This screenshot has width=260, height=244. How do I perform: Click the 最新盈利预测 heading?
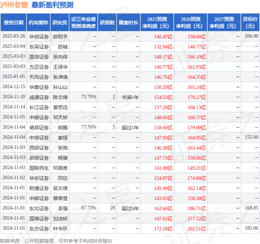(x=52, y=5)
